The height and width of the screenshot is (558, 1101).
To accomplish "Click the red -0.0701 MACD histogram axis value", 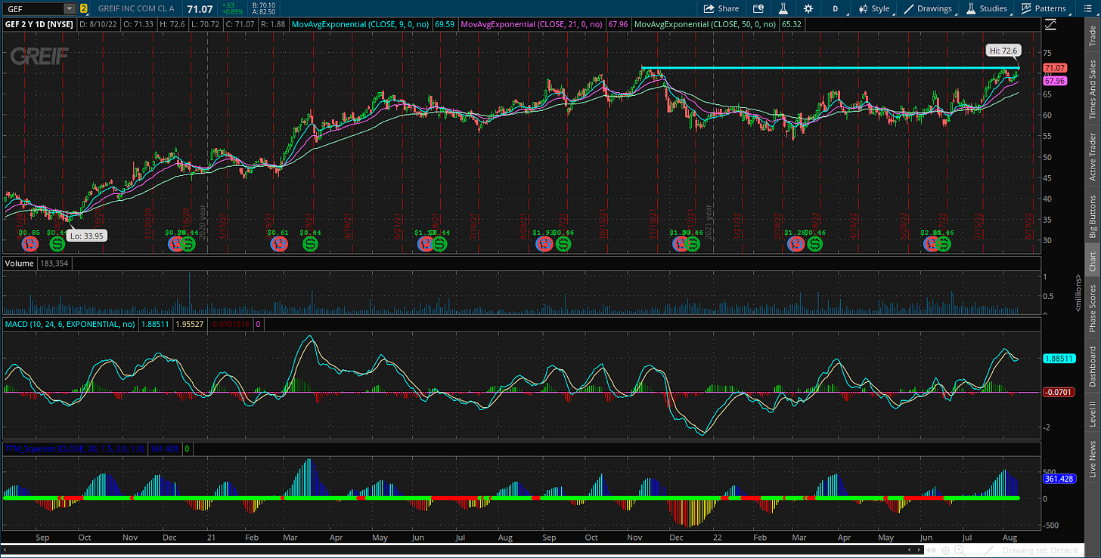I will tap(1057, 392).
